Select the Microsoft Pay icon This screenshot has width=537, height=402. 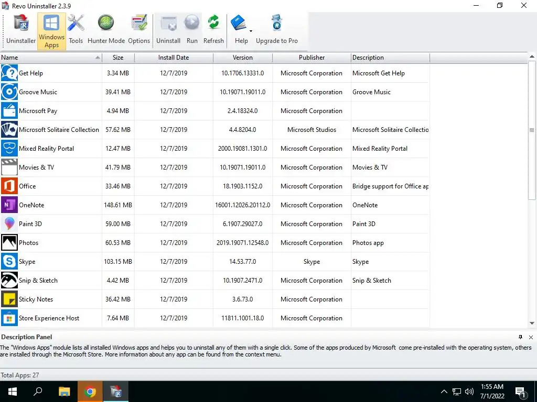[9, 110]
